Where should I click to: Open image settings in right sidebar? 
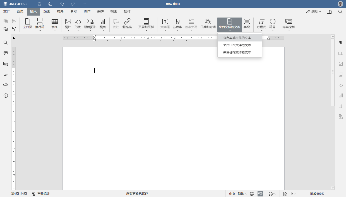340,64
